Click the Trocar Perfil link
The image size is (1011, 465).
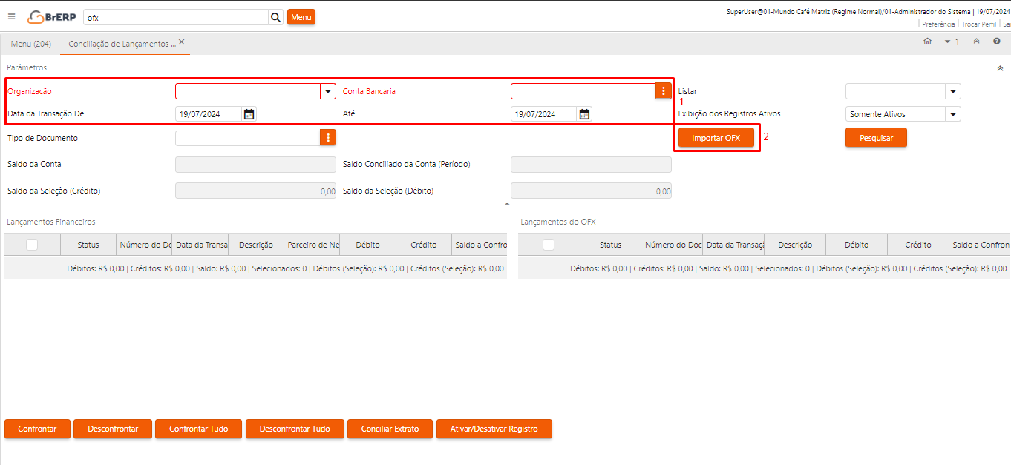[x=978, y=24]
